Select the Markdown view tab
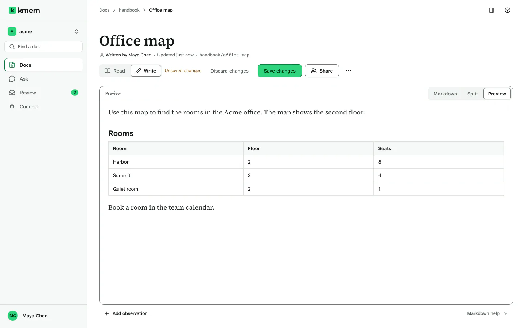The image size is (525, 328). click(x=445, y=94)
